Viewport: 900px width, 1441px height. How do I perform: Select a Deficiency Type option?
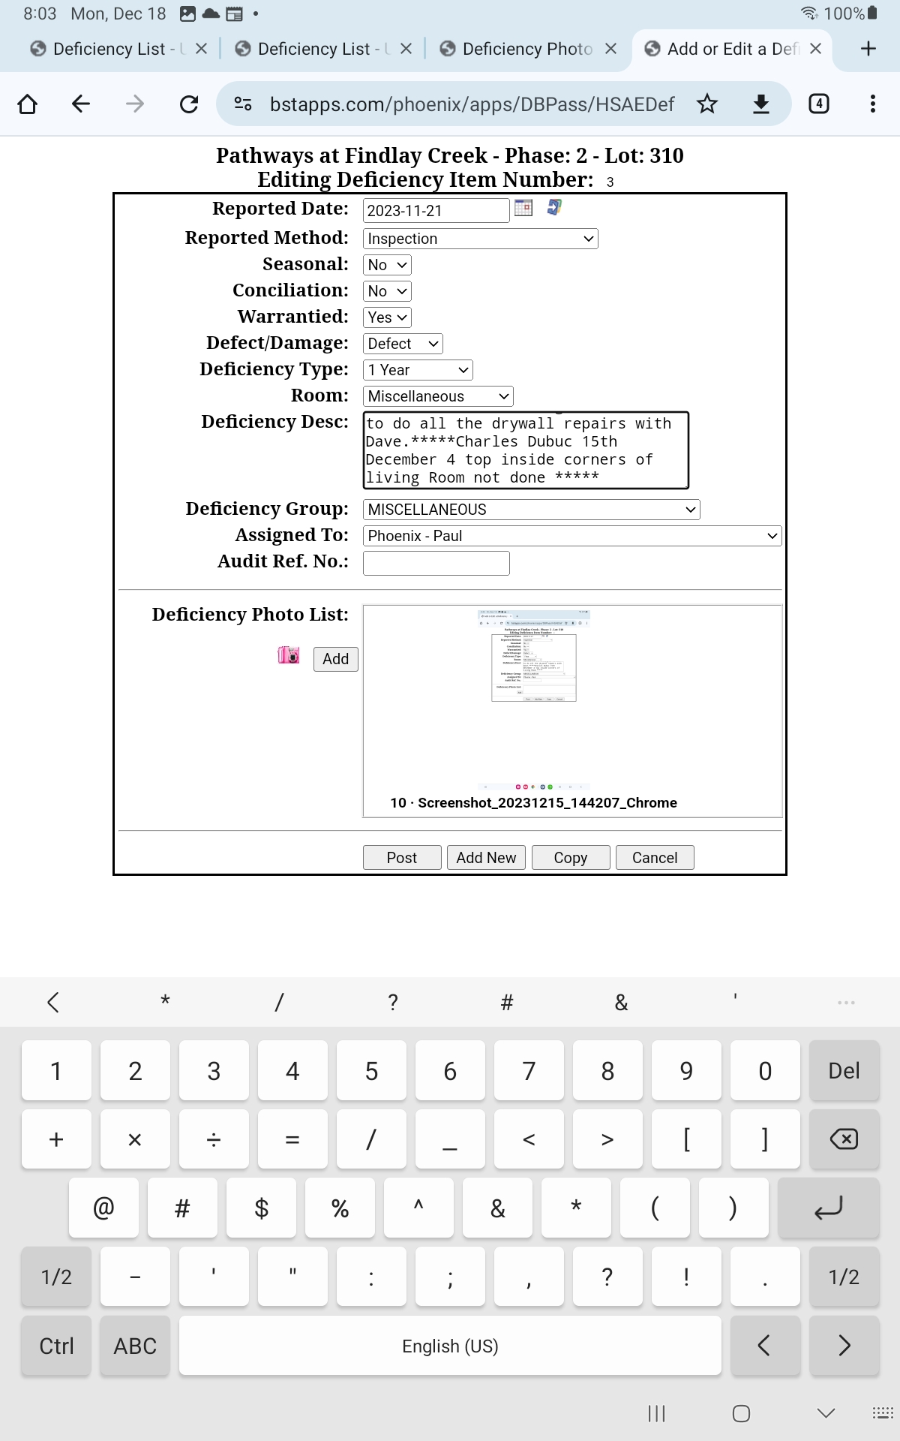pos(418,370)
